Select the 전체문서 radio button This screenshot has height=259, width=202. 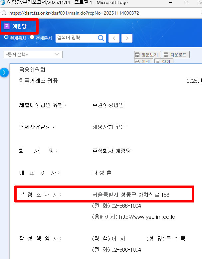tap(32, 37)
